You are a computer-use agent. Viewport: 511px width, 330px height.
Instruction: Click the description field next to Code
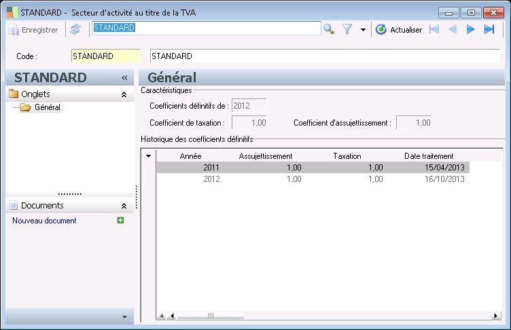325,56
